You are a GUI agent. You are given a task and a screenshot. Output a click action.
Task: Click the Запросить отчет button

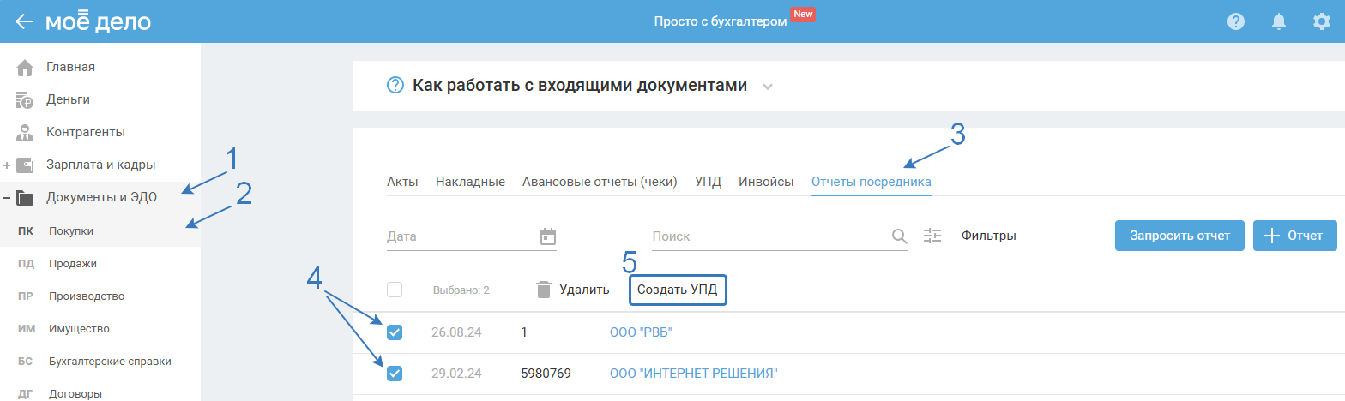1180,236
